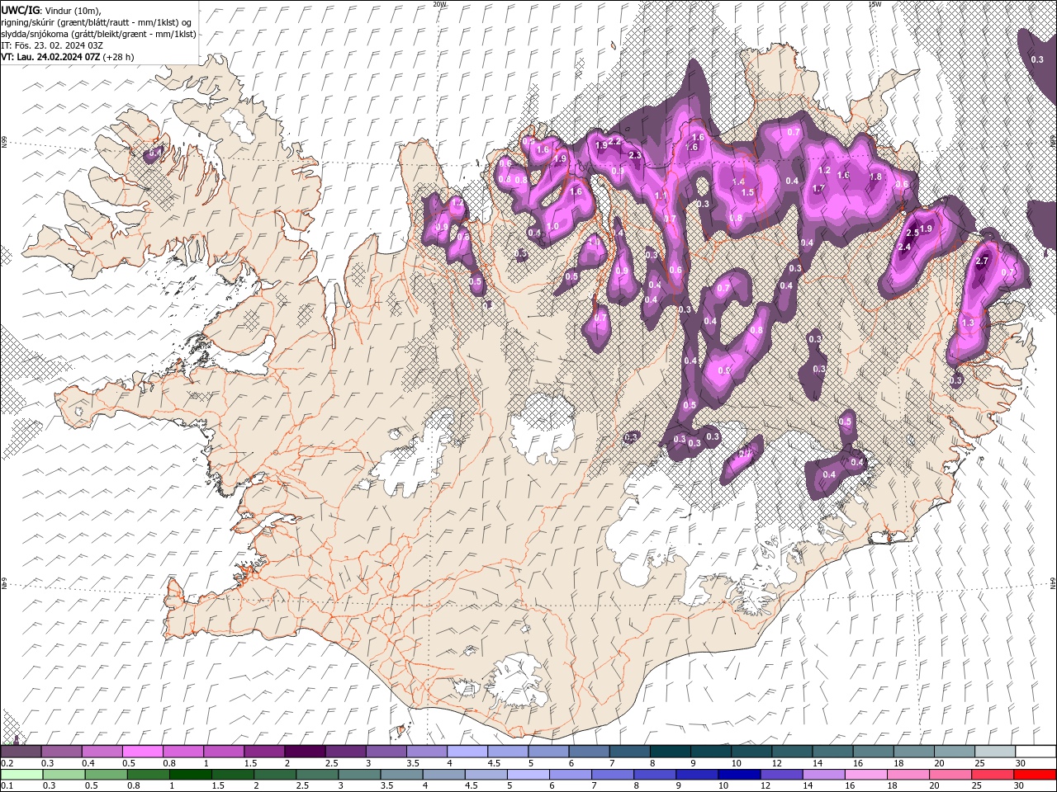Pick the dark mauve 0.2–0.3 snow legend swatch
Image resolution: width=1057 pixels, height=792 pixels.
[x=21, y=752]
